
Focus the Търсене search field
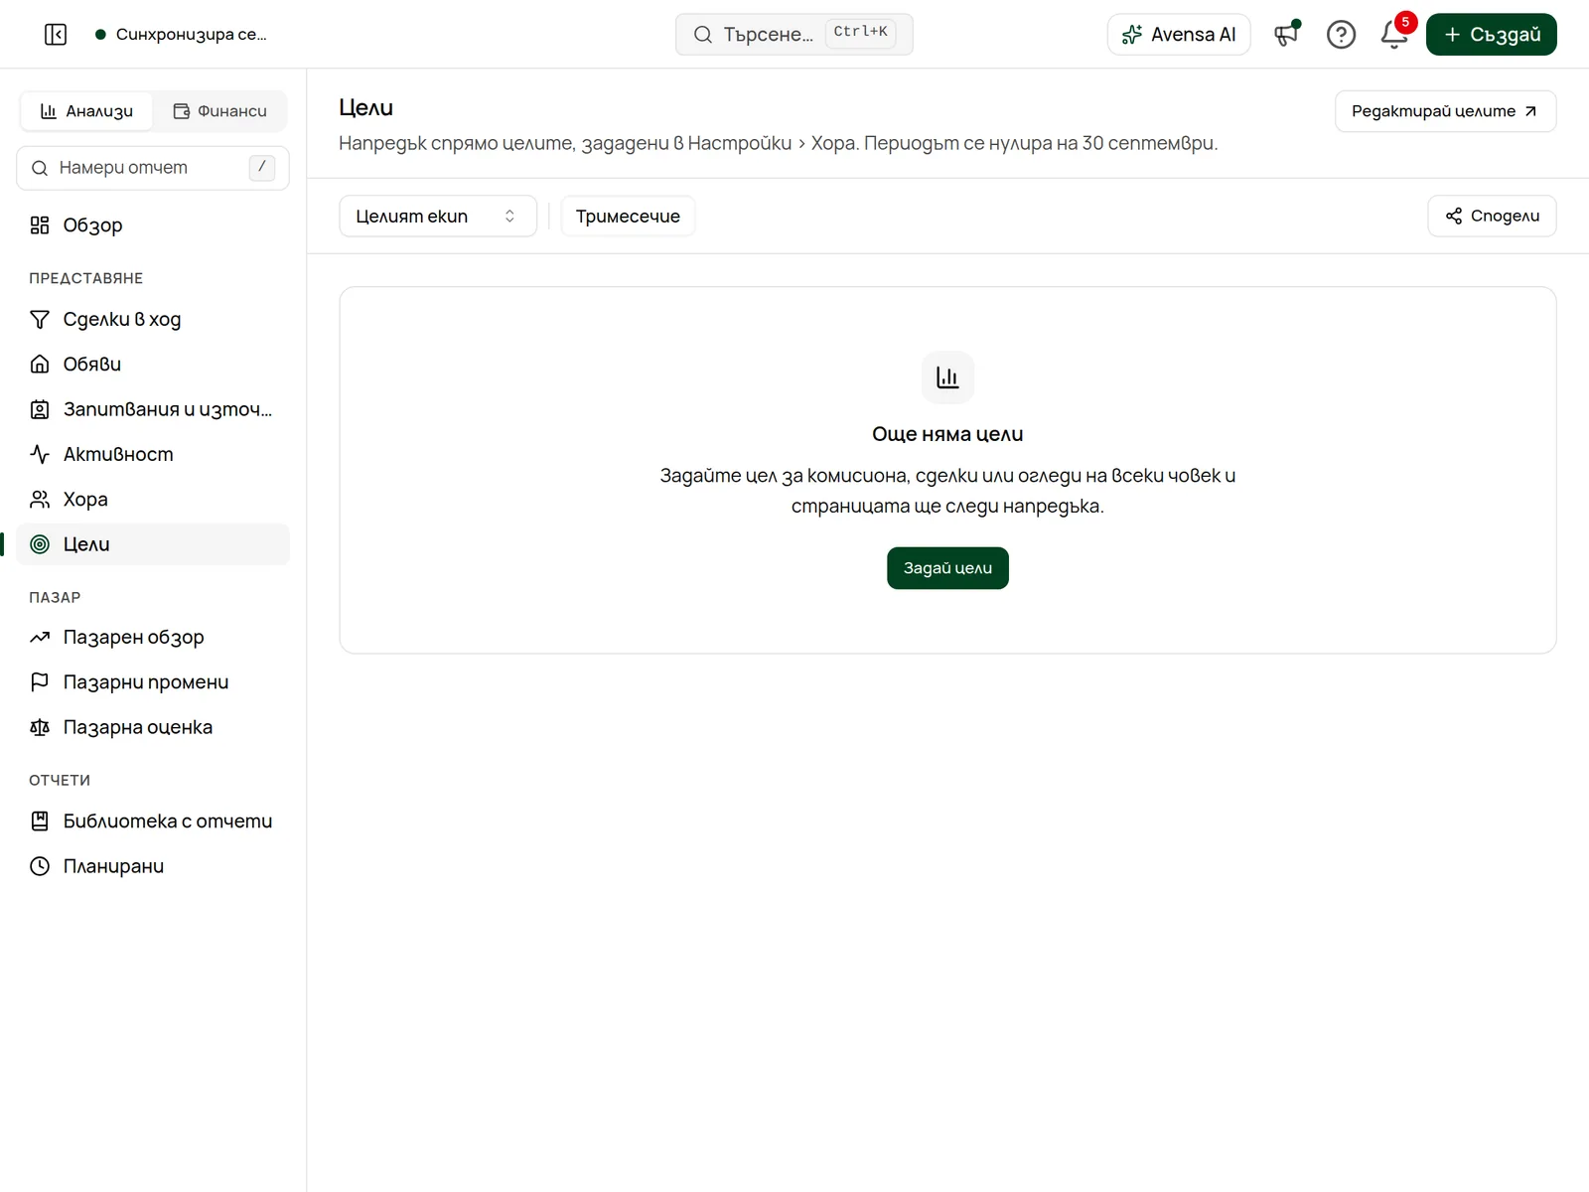[x=794, y=35]
